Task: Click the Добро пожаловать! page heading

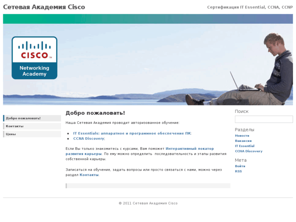Action: pos(95,113)
